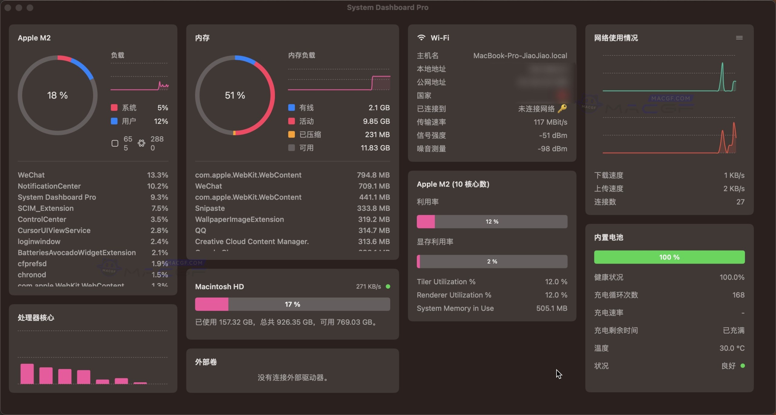Open the hamburger menu on 网络使用情况 panel

740,37
